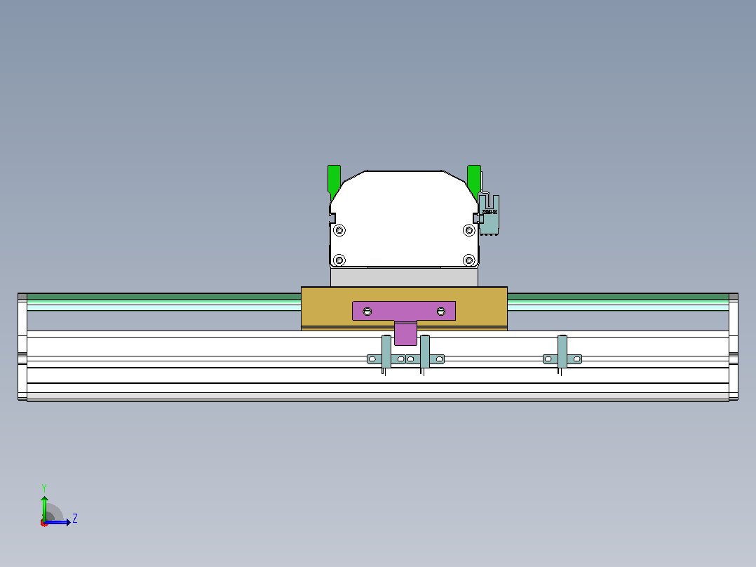Pick the lower-right screw on the motor face
This screenshot has height=567, width=756.
coord(468,260)
